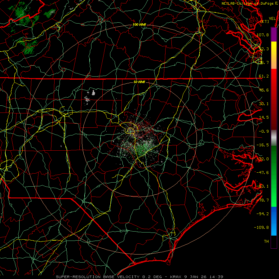
Task: Click the 50 NMI range ring label
Action: pyautogui.click(x=139, y=82)
